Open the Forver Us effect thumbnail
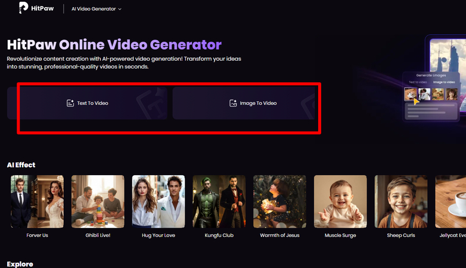The width and height of the screenshot is (466, 268). (37, 201)
